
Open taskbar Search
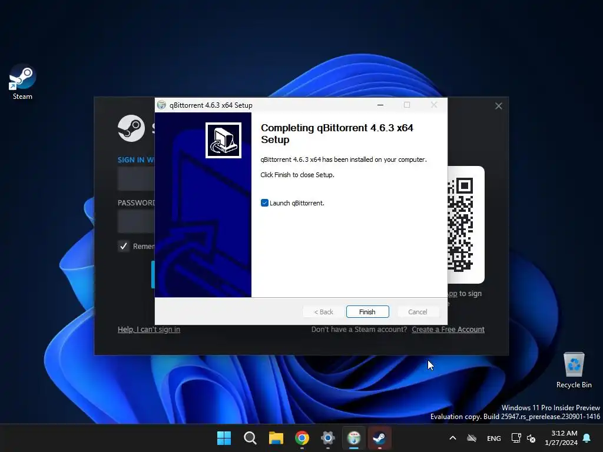pos(250,438)
